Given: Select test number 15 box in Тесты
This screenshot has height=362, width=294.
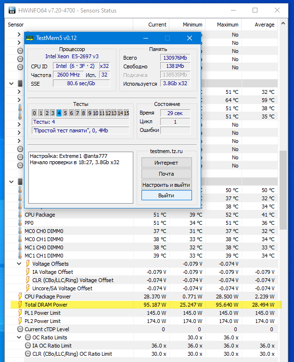Looking at the screenshot, I should point(127,113).
